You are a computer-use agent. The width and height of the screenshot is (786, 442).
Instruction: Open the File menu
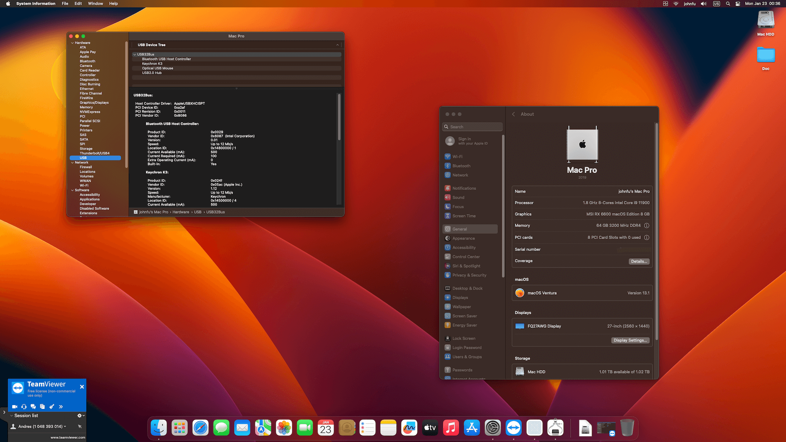[65, 4]
